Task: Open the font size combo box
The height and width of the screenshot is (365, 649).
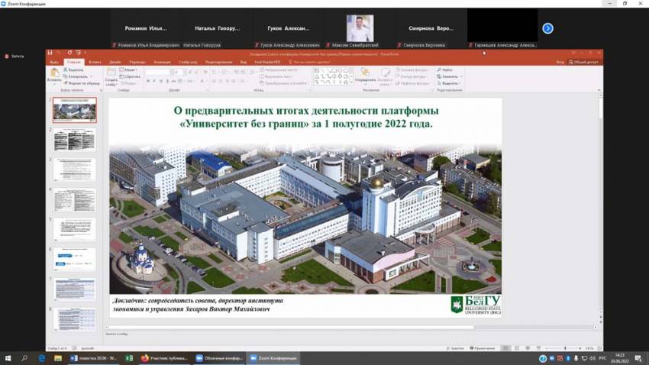Action: click(179, 72)
